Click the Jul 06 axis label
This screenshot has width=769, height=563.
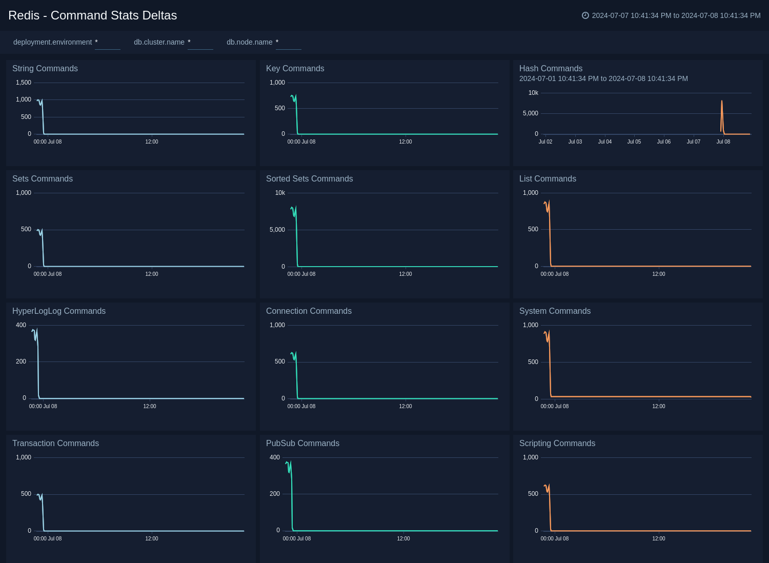(664, 142)
